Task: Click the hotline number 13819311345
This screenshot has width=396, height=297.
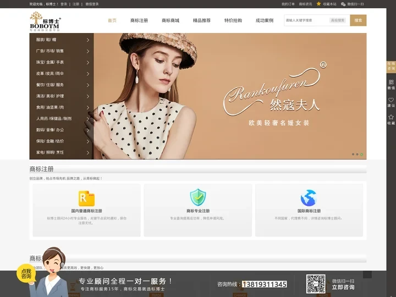Action: [x=265, y=284]
